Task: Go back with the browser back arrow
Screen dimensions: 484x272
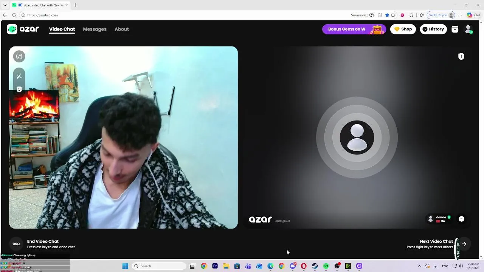Action: pyautogui.click(x=5, y=15)
